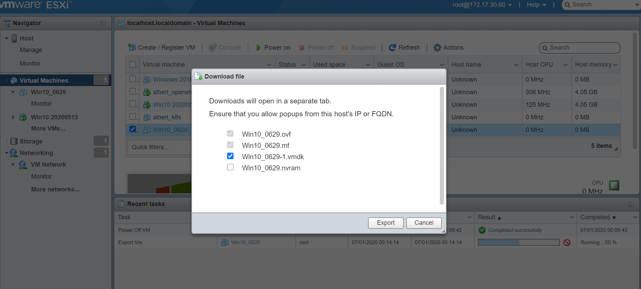Image resolution: width=641 pixels, height=289 pixels.
Task: Click the Export Vm progress bar
Action: coord(519,242)
